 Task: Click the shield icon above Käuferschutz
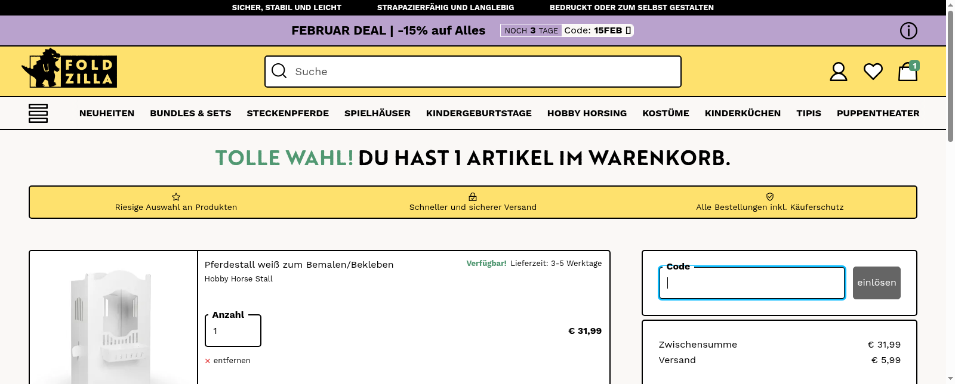point(770,197)
